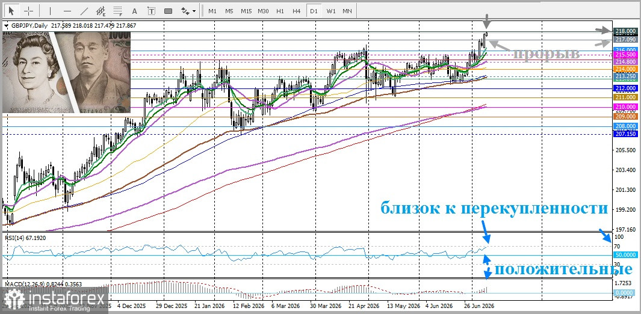This screenshot has width=641, height=314.
Task: Click the 217.090 price level label
Action: [x=625, y=40]
